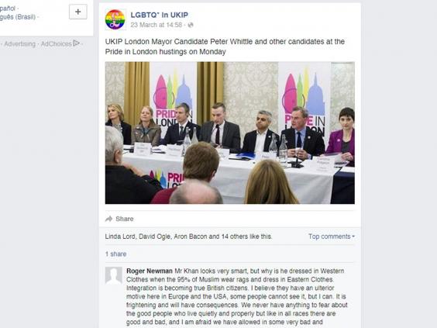Click the Share link under the photo
This screenshot has width=437, height=328.
click(x=125, y=219)
